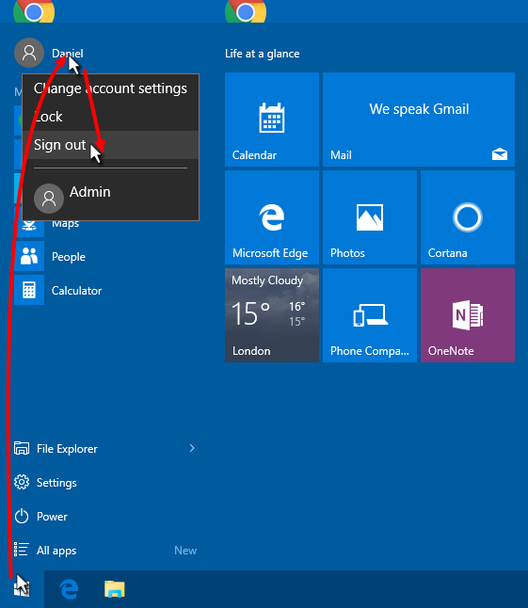Open the Photos tile
This screenshot has width=528, height=608.
pyautogui.click(x=370, y=217)
